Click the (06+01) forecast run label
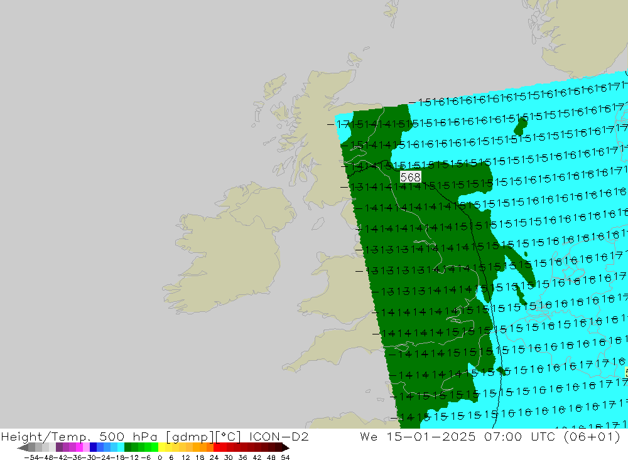 pos(592,436)
